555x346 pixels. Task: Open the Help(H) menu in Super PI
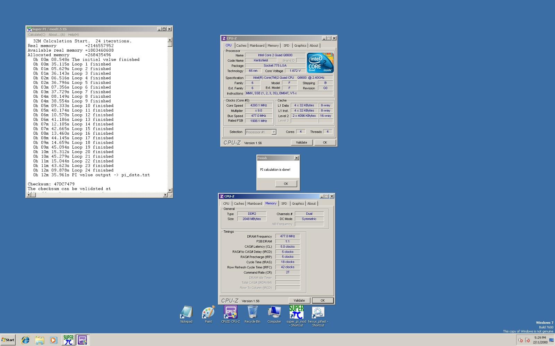click(x=73, y=35)
